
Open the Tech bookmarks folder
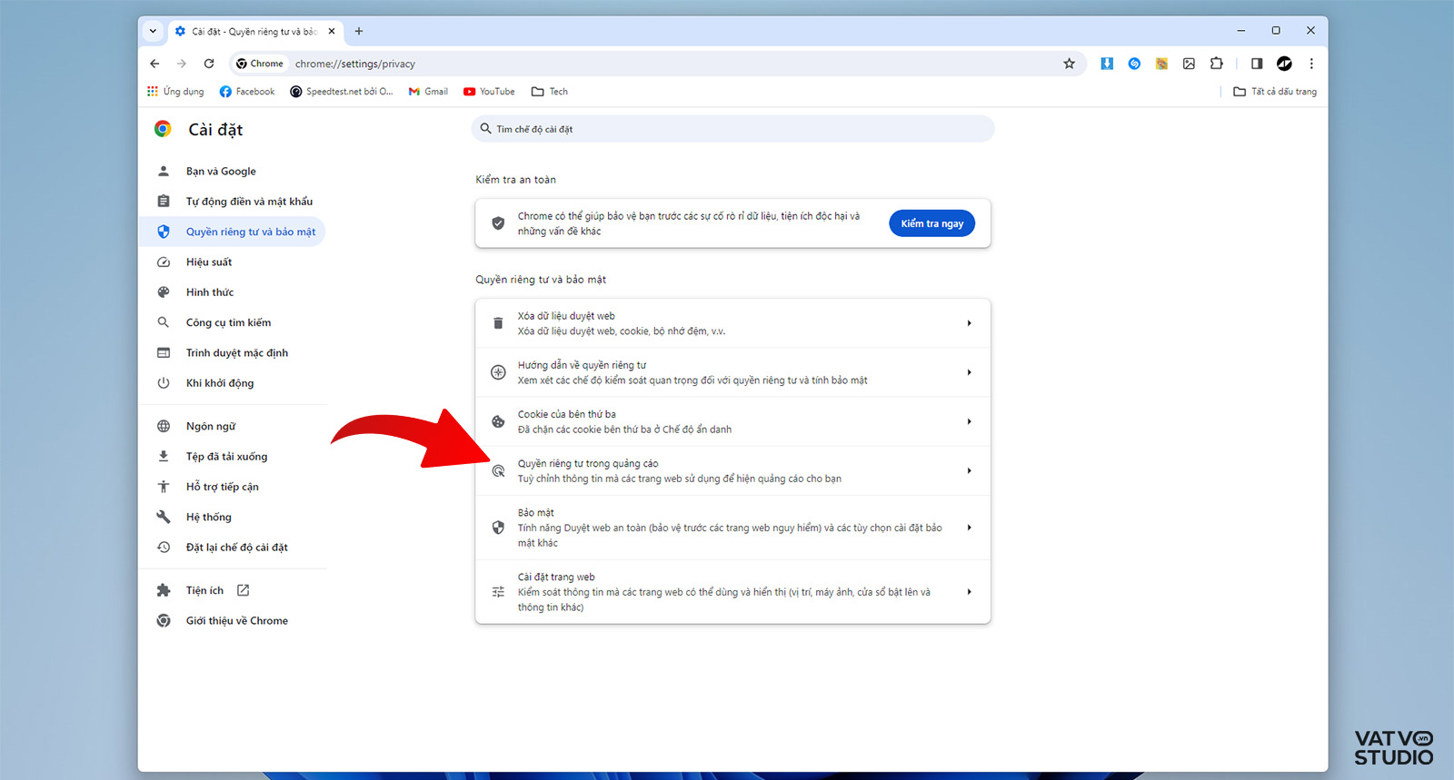(550, 92)
